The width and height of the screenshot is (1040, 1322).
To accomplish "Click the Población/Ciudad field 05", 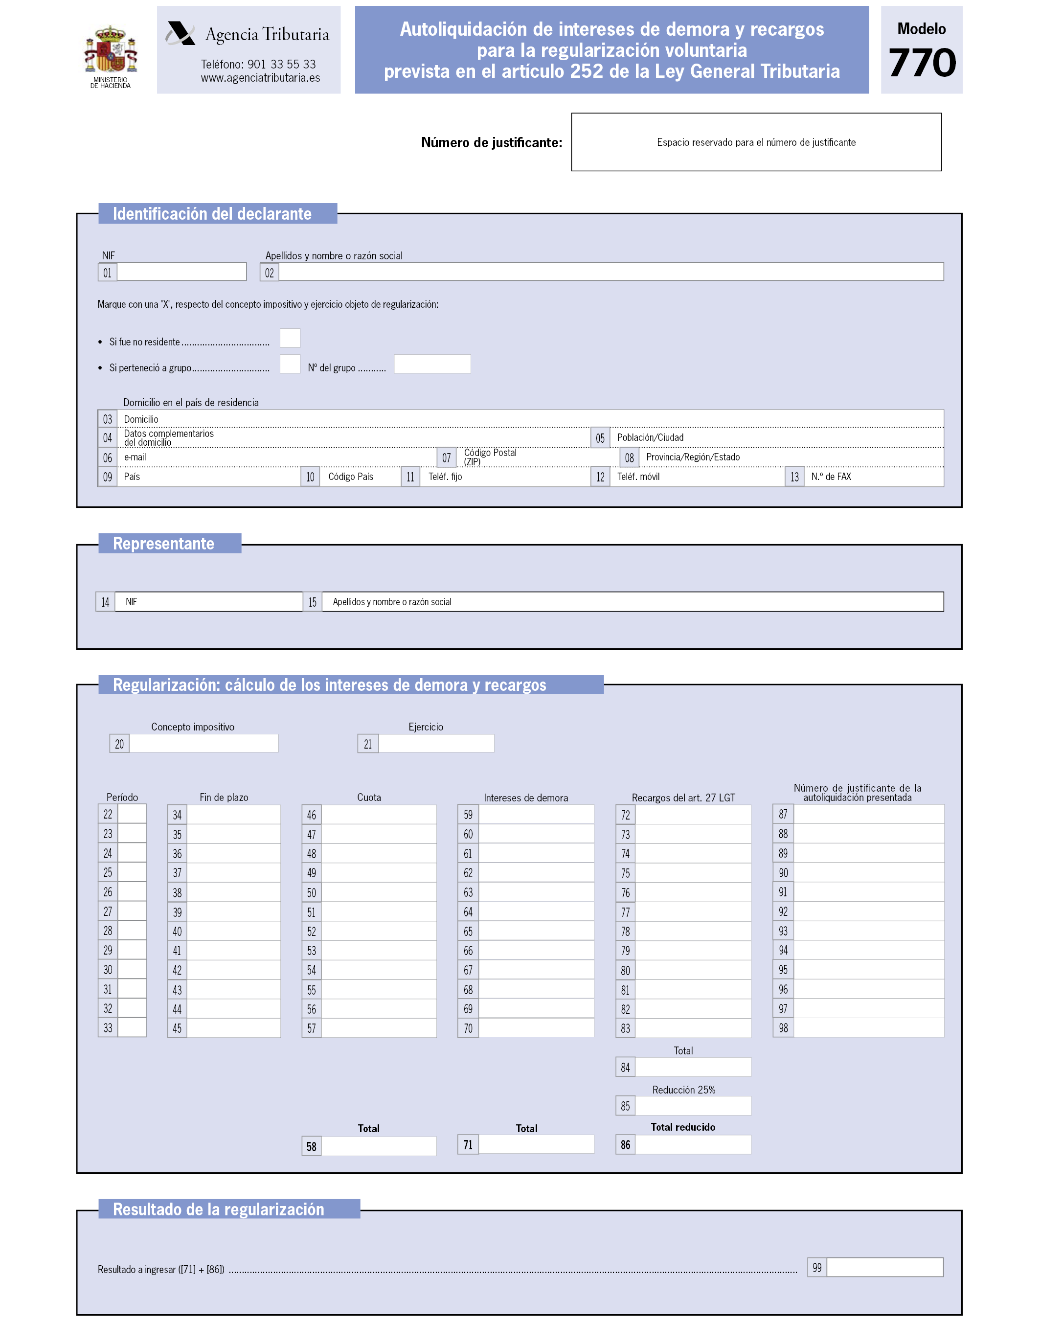I will [x=777, y=438].
